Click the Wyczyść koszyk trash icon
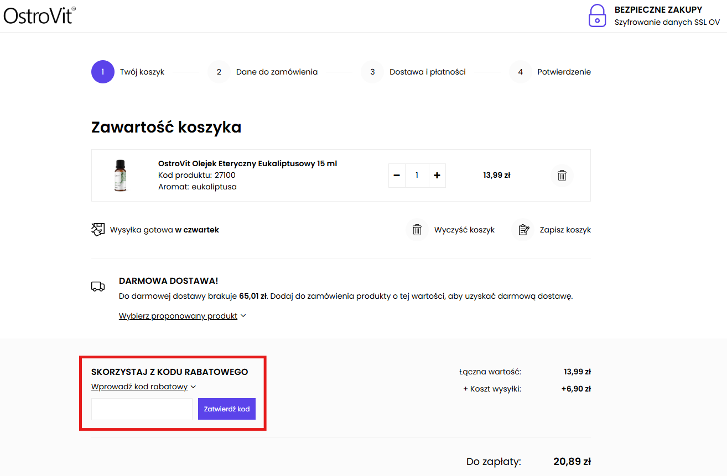727x476 pixels. coord(417,230)
